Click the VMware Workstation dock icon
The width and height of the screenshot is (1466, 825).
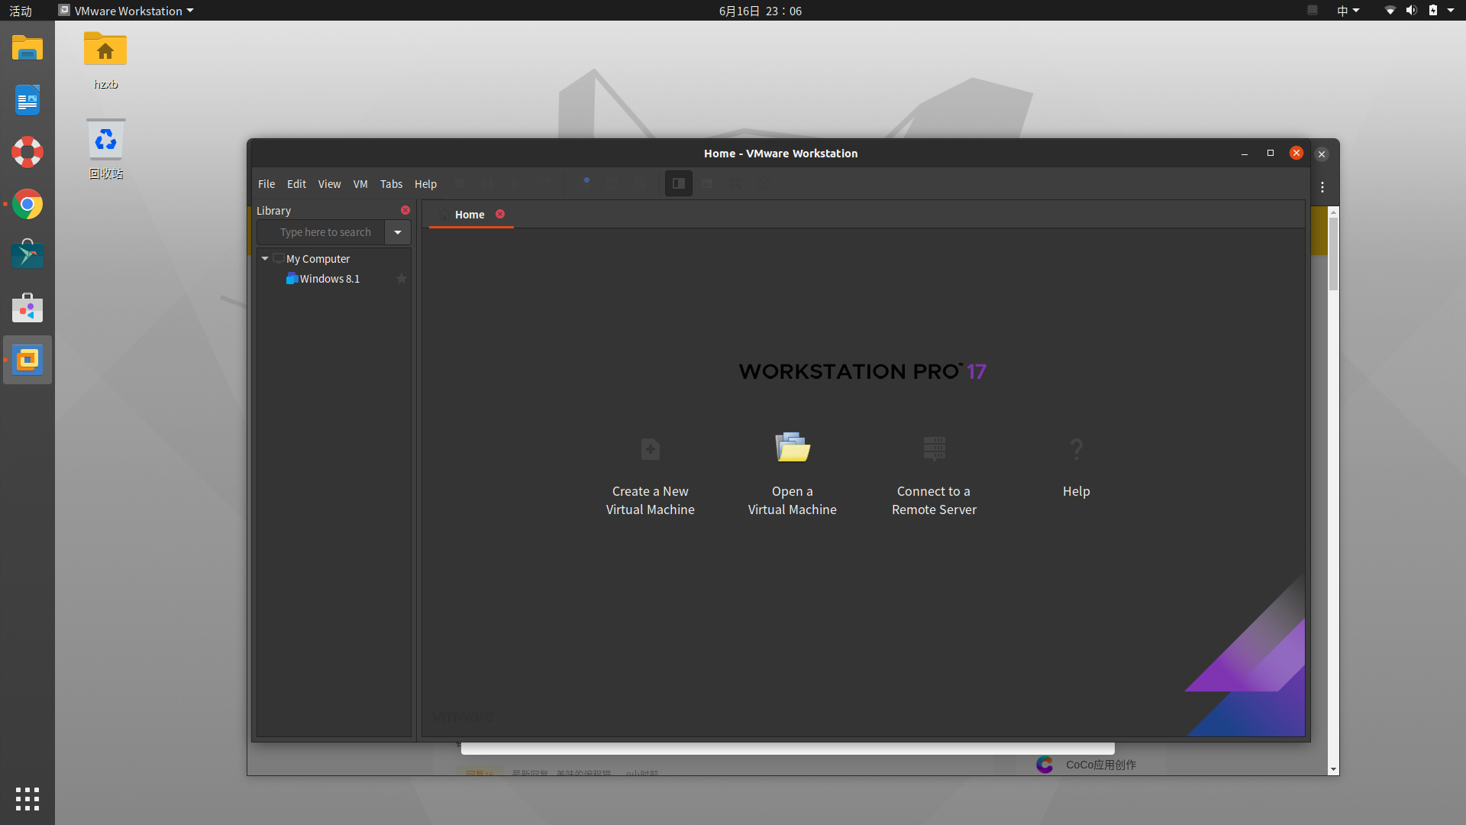click(x=27, y=360)
